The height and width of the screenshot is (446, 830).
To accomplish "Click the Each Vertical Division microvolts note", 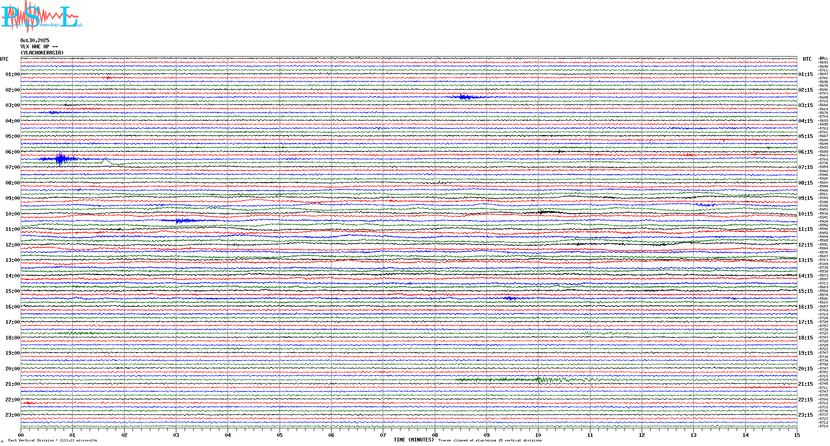I will click(x=52, y=440).
